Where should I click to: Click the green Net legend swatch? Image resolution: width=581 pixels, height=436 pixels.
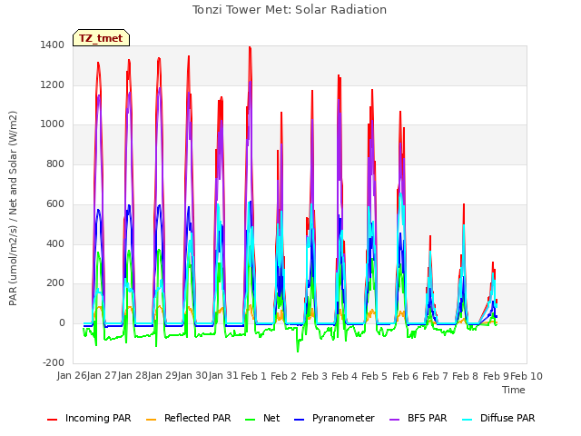(251, 420)
